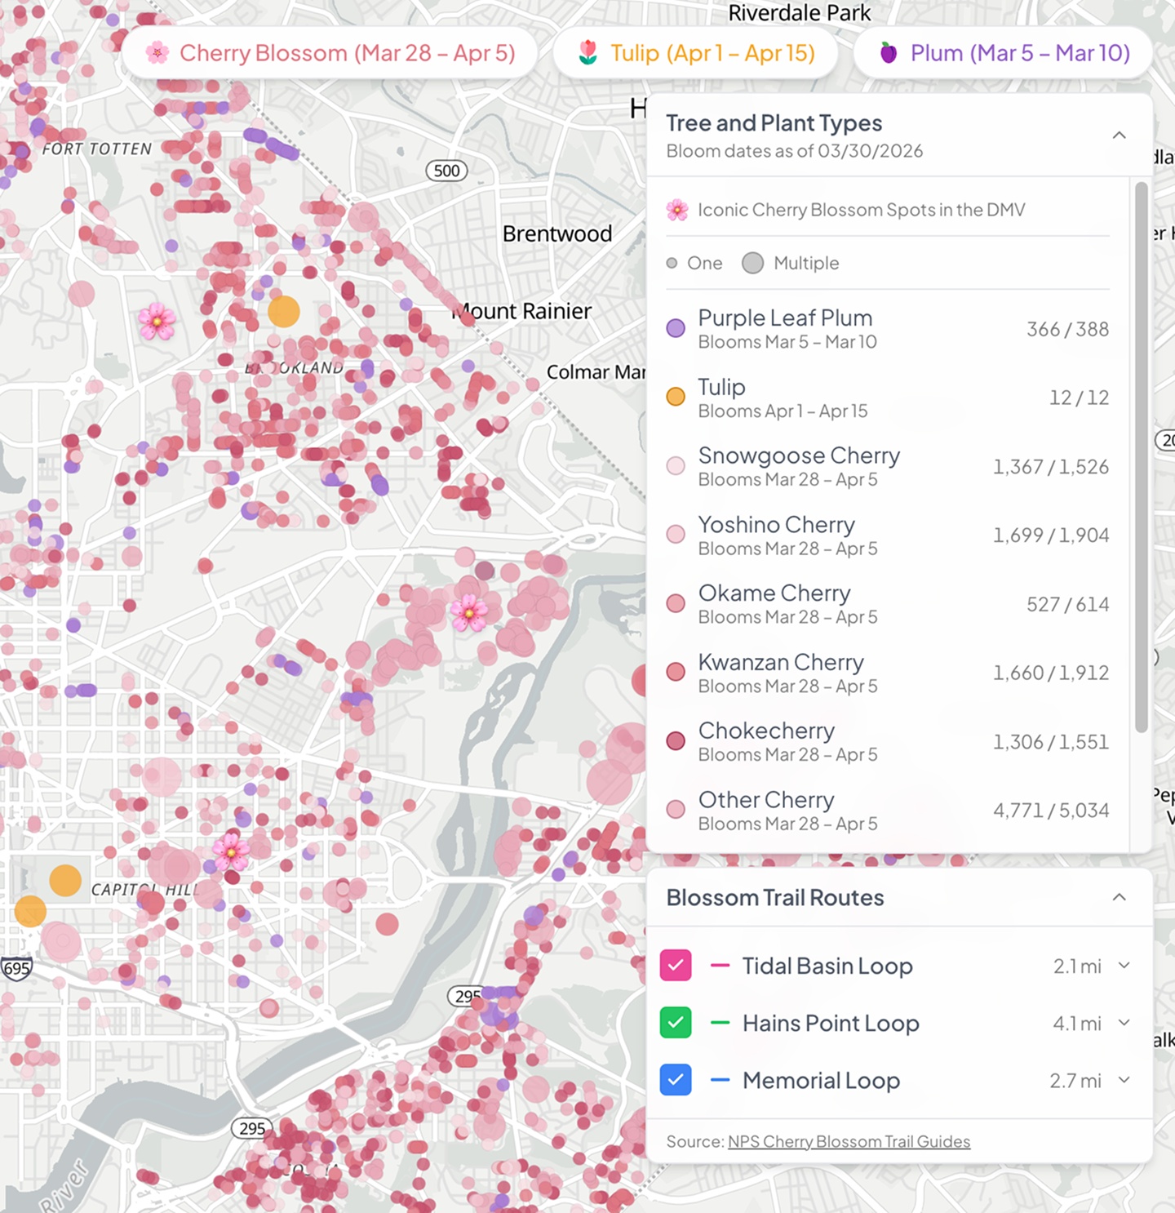Viewport: 1175px width, 1213px height.
Task: Click 'Iconic Cherry Blossom Spots in the DMV' label
Action: pyautogui.click(x=861, y=210)
